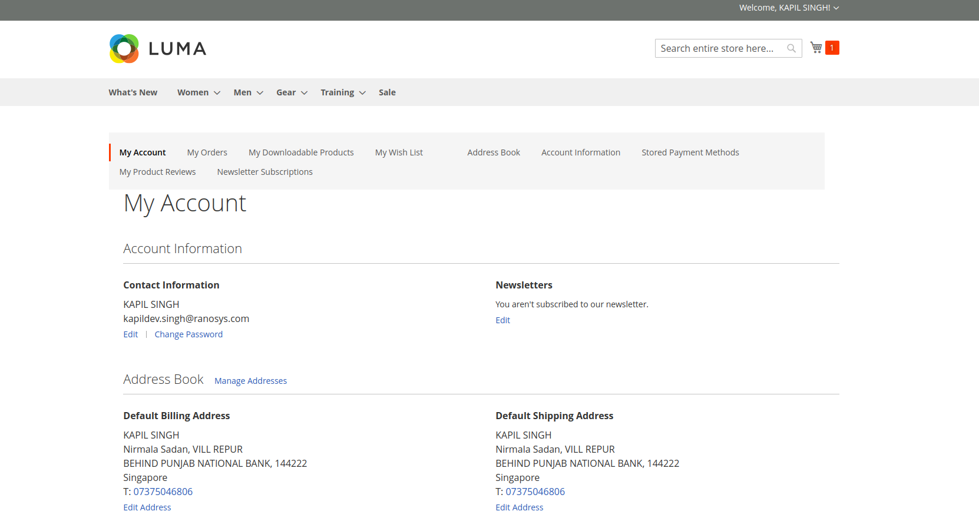Open the shopping cart icon

(816, 47)
